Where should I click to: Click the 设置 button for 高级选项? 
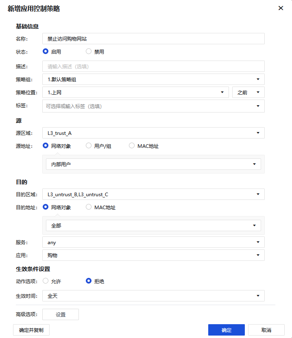[x=61, y=314]
